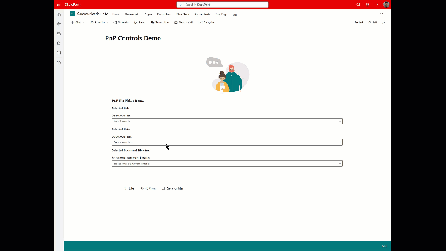Image resolution: width=446 pixels, height=251 pixels.
Task: Switch to the Documents navigation tab
Action: (133, 14)
